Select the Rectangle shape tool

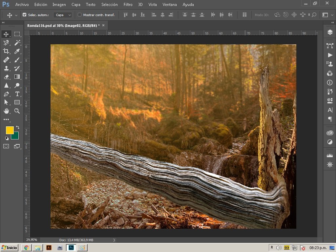17,102
